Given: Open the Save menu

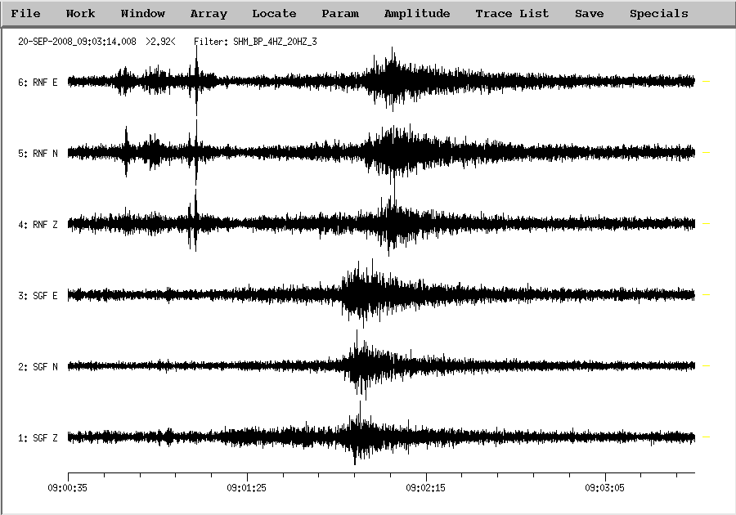Looking at the screenshot, I should click(589, 14).
